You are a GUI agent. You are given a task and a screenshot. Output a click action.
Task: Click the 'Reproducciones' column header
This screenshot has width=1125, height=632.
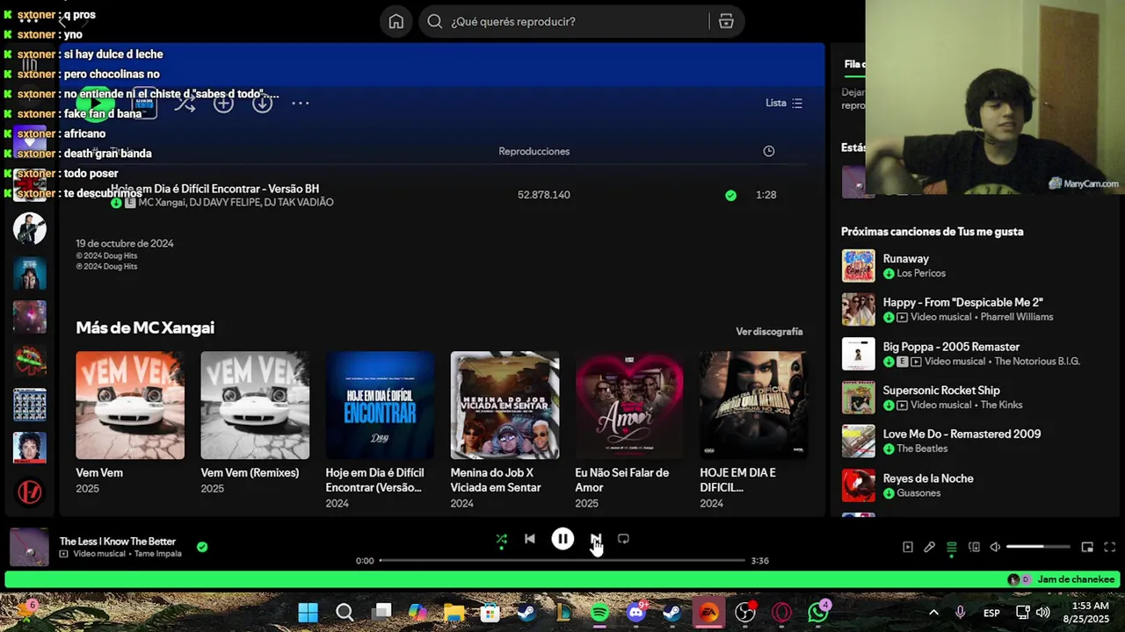[534, 151]
